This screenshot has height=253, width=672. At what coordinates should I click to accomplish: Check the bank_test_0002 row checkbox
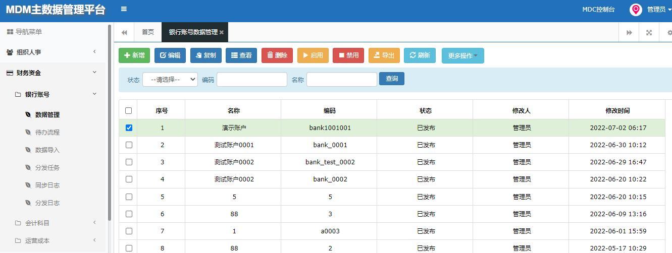pos(129,162)
